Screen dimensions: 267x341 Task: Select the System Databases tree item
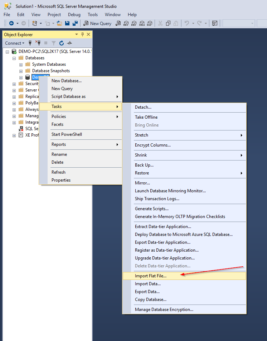pos(49,64)
